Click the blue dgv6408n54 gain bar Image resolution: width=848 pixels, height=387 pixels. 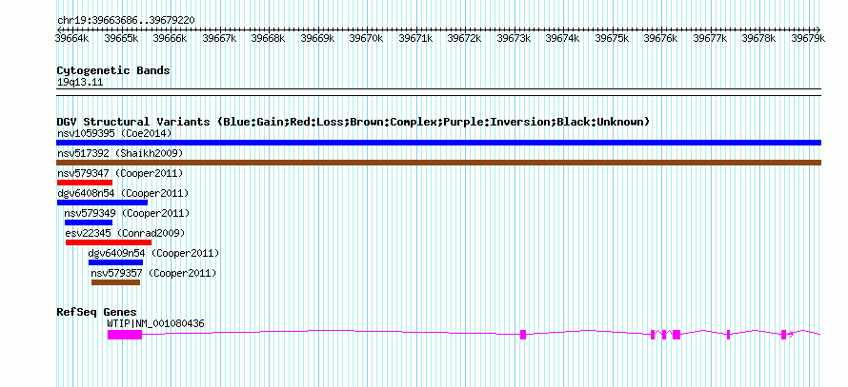pyautogui.click(x=102, y=203)
